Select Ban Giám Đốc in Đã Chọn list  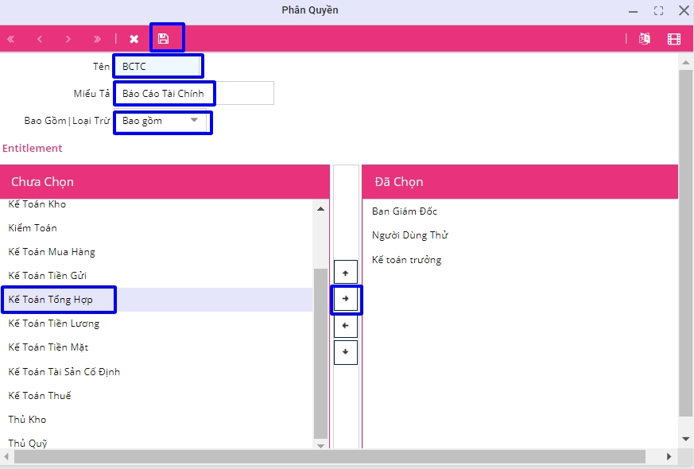click(404, 211)
